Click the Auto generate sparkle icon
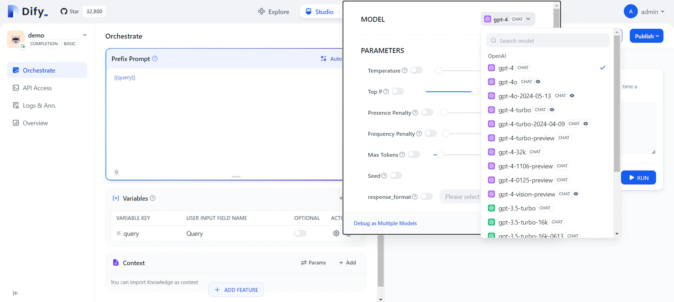This screenshot has width=674, height=302. (323, 59)
